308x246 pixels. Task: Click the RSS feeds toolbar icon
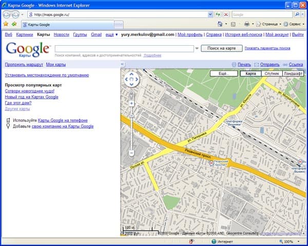pyautogui.click(x=233, y=24)
